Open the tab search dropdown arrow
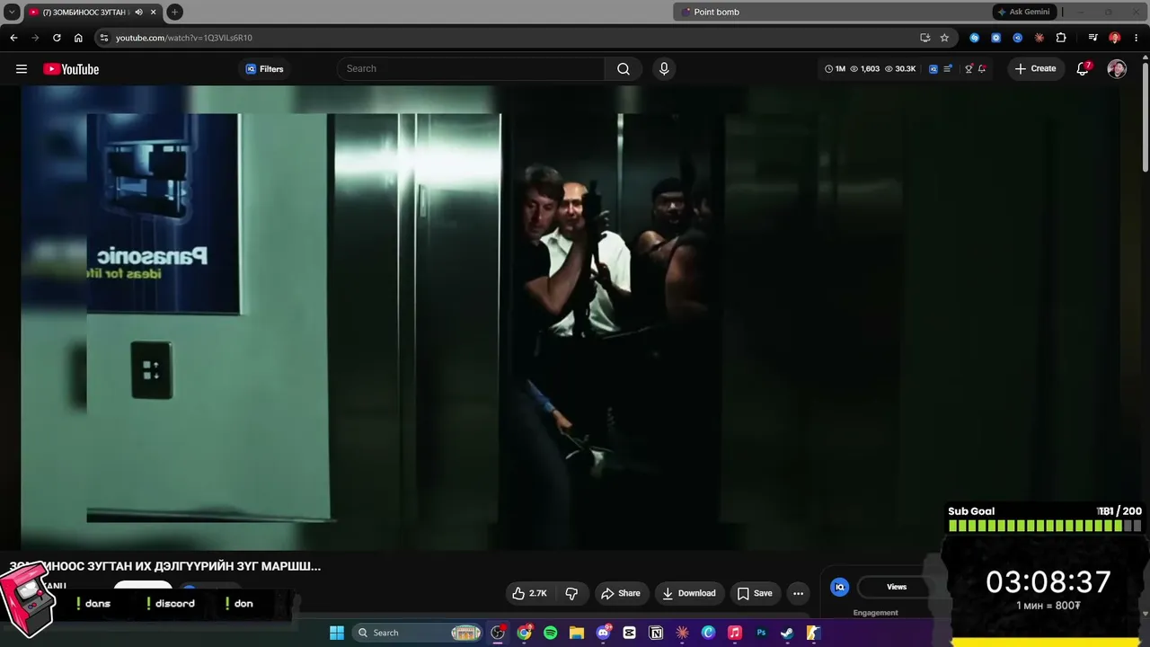Viewport: 1150px width, 647px height. coord(12,12)
